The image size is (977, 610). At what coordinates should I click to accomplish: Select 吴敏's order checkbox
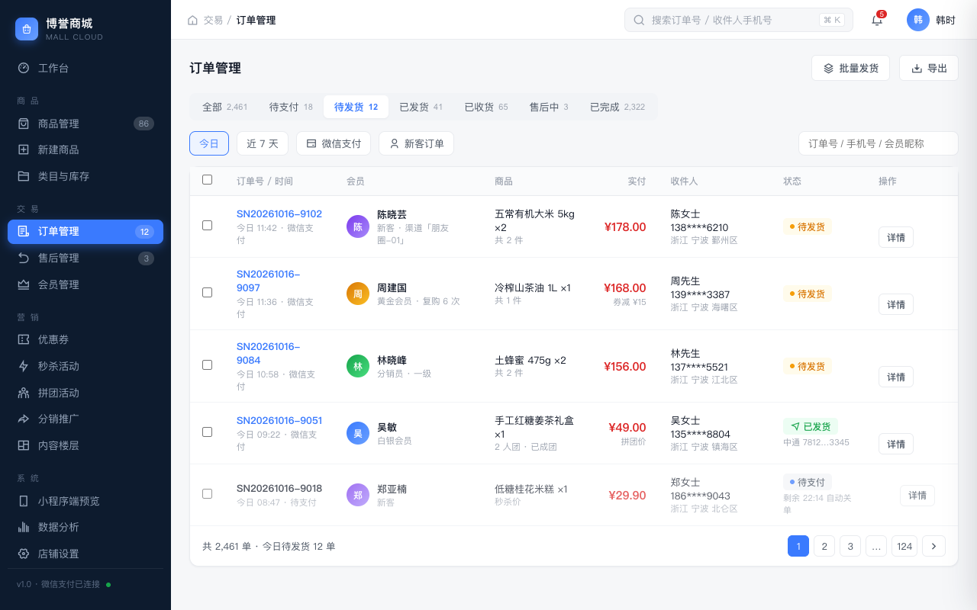(207, 432)
